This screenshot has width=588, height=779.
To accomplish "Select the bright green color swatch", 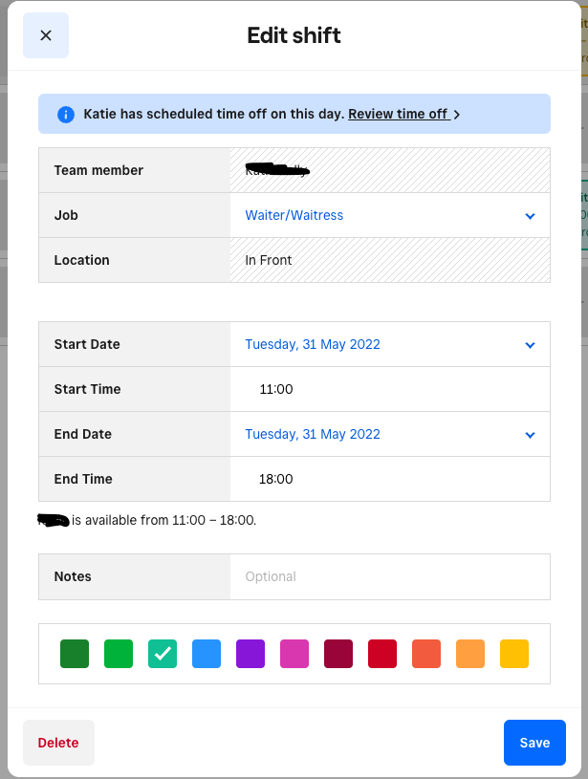I will click(x=119, y=654).
